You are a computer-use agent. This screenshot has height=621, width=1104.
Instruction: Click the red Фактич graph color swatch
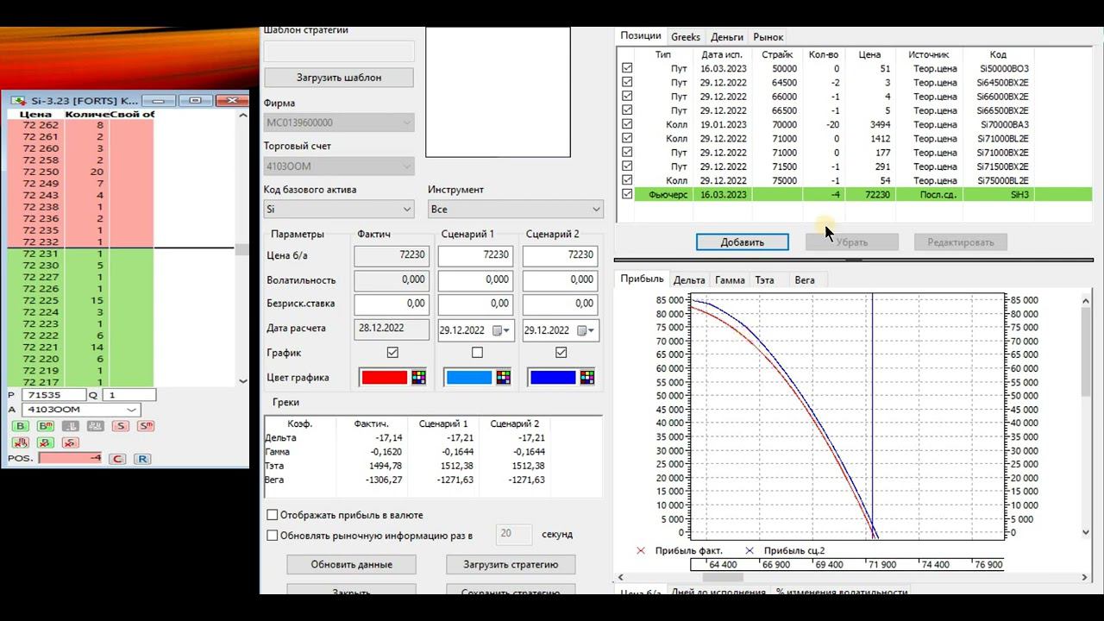(384, 377)
